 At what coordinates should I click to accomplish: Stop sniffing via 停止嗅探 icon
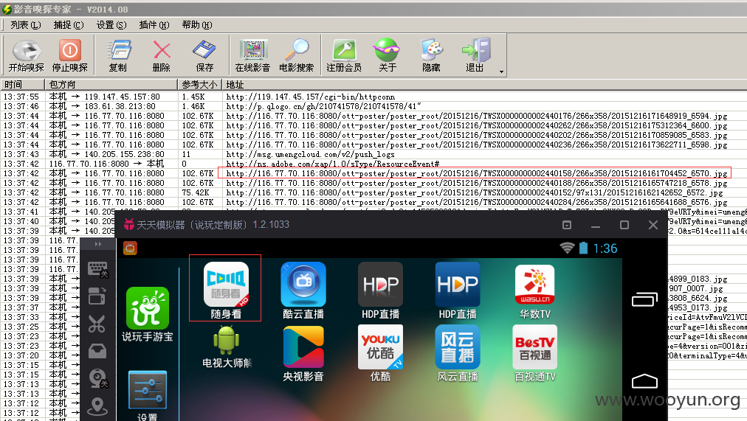coord(69,55)
